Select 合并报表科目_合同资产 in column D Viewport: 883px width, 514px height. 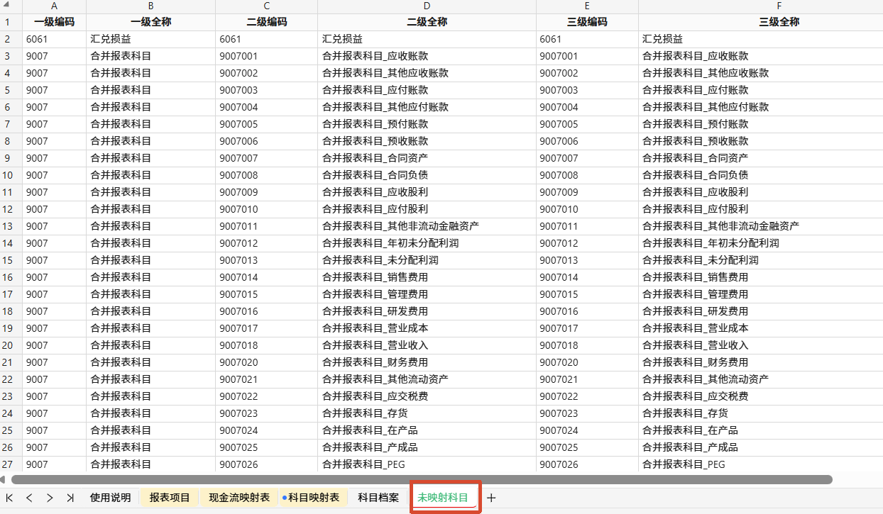(427, 158)
